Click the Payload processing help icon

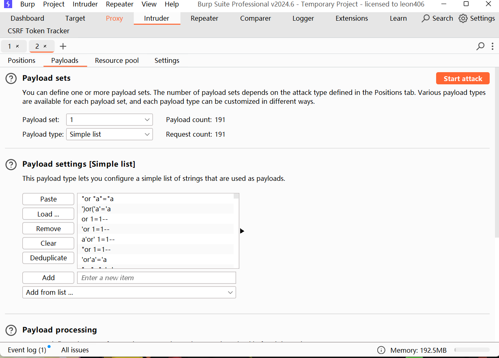(x=11, y=330)
